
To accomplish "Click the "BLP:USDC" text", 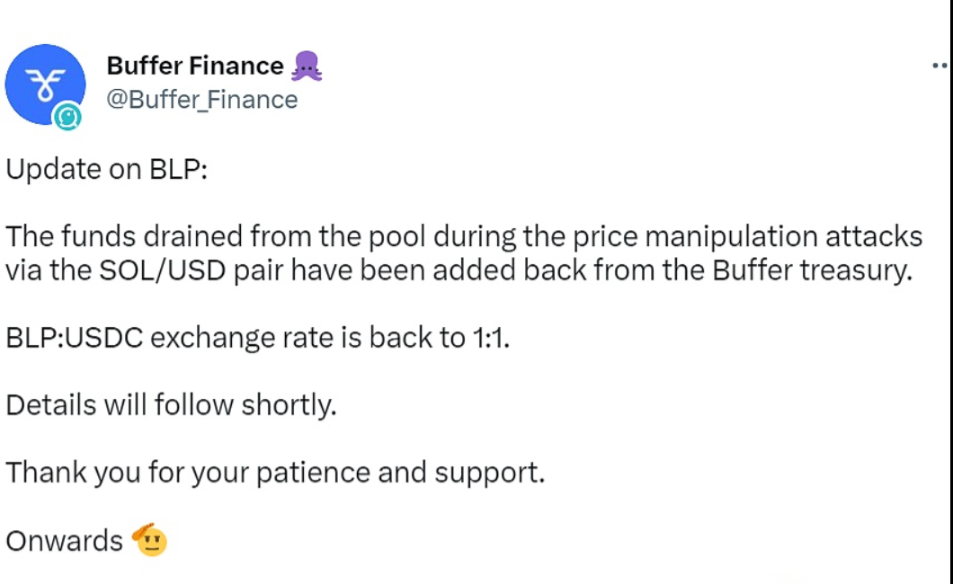I will point(74,339).
